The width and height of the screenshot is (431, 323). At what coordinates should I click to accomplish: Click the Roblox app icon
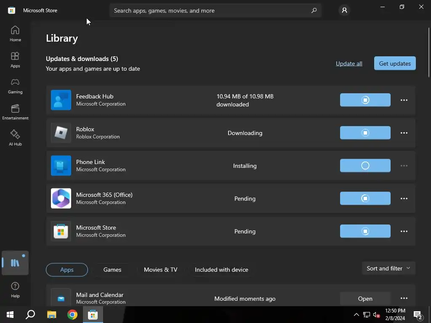pyautogui.click(x=61, y=133)
